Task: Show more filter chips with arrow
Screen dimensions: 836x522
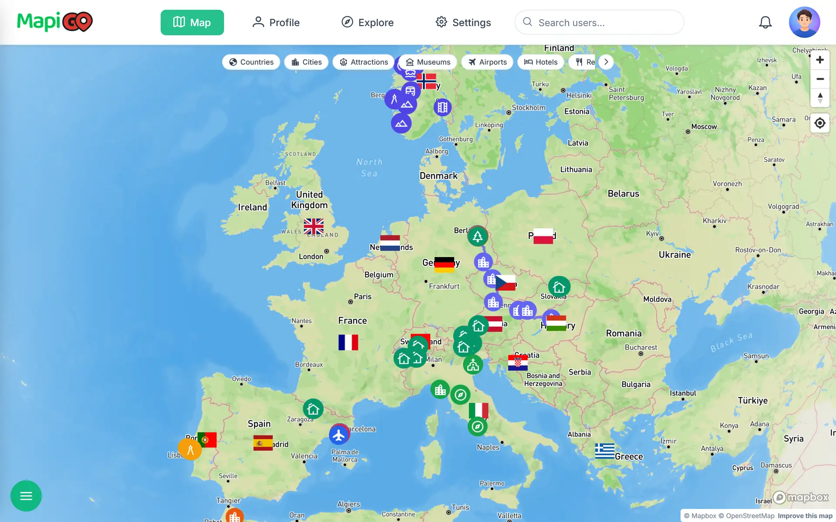Action: pos(606,62)
